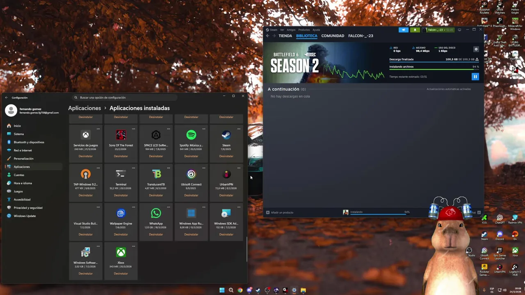Open the FALCON-_-23 profile tab

(x=361, y=36)
